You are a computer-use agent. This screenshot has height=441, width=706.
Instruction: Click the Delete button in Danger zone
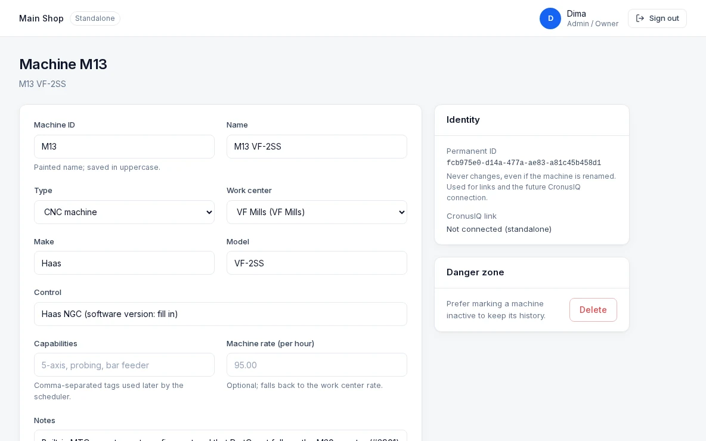point(593,310)
